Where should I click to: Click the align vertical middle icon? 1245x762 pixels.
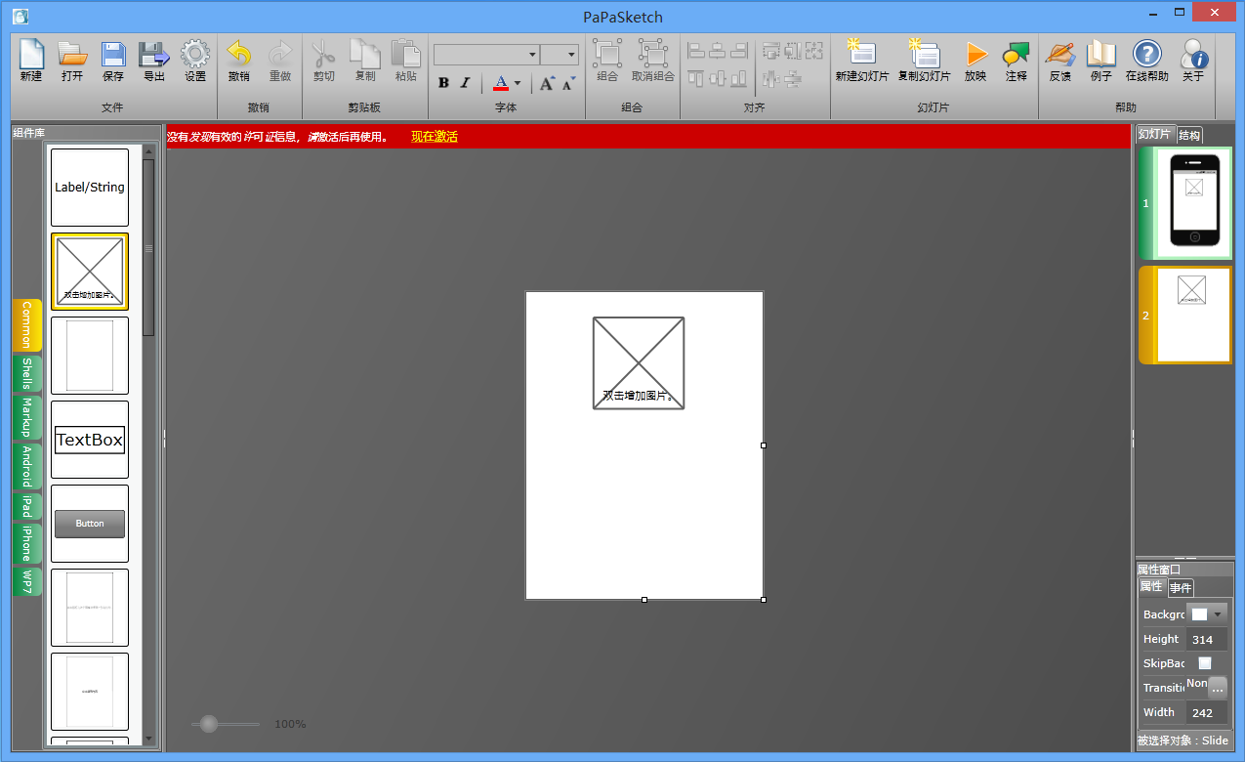[x=718, y=78]
